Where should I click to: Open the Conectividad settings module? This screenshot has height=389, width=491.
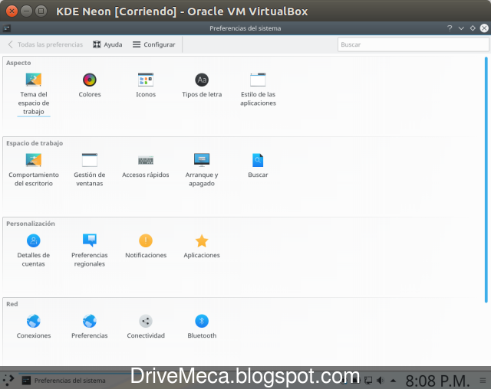[146, 326]
